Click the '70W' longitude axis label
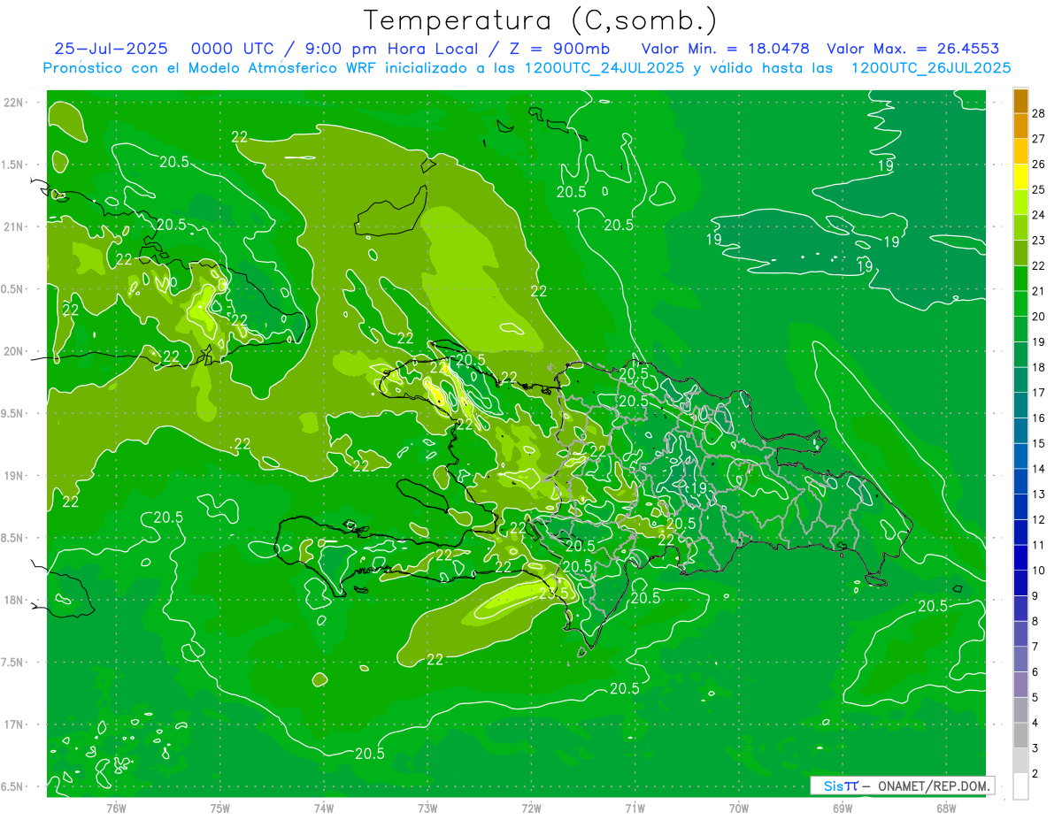 739,809
